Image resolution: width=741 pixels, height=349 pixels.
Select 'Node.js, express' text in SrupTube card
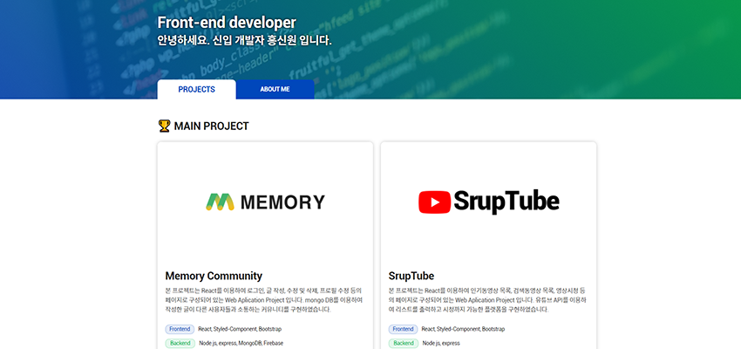click(441, 343)
